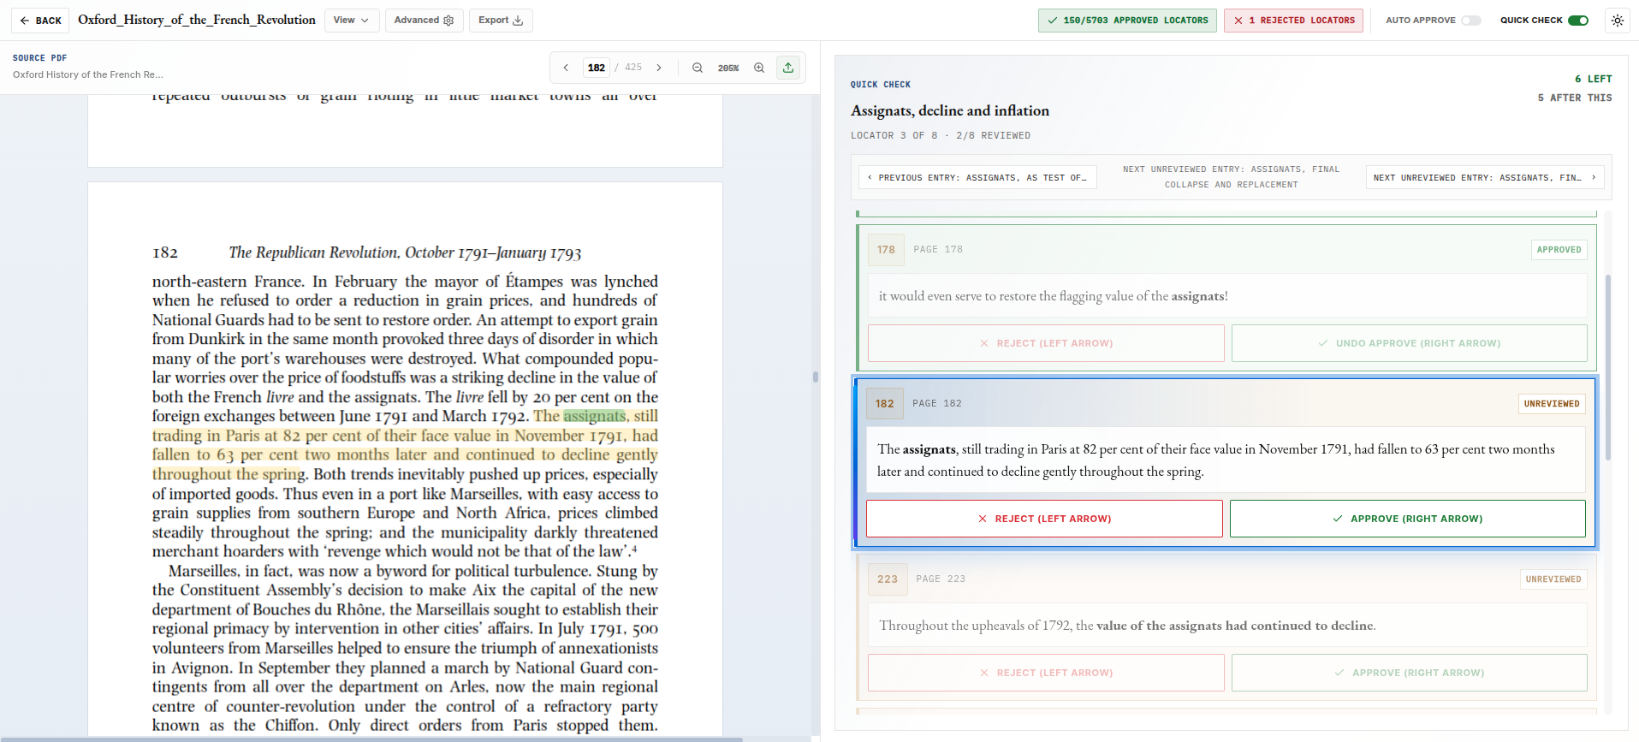Zoom in the PDF with the plus magnifier
The height and width of the screenshot is (742, 1639).
pyautogui.click(x=759, y=68)
